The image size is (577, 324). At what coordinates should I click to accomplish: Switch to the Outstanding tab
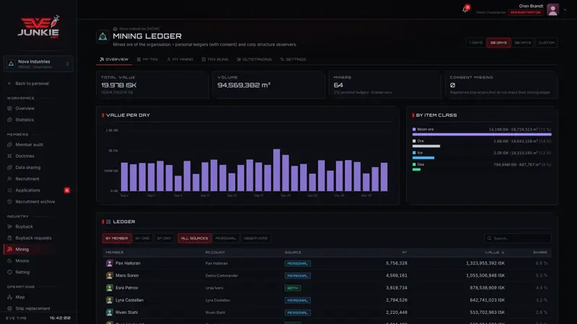255,60
